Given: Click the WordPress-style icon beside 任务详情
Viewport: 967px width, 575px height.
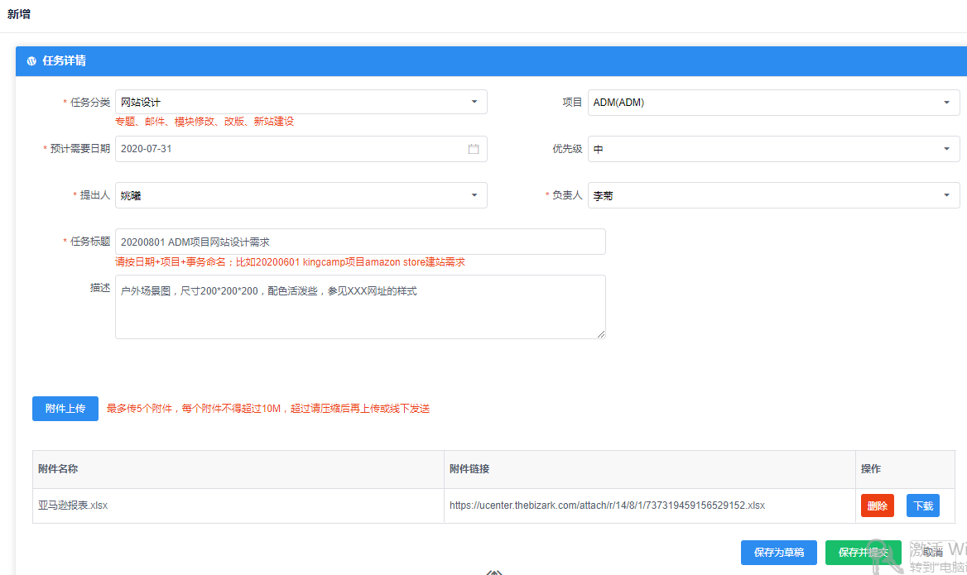Looking at the screenshot, I should (x=31, y=61).
